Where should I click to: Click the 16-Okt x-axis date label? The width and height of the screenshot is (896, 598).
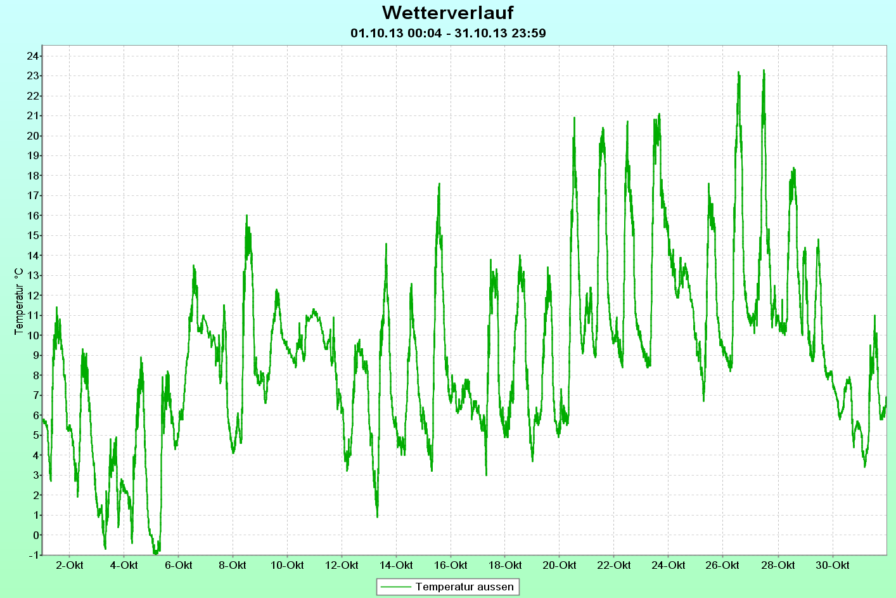[451, 565]
